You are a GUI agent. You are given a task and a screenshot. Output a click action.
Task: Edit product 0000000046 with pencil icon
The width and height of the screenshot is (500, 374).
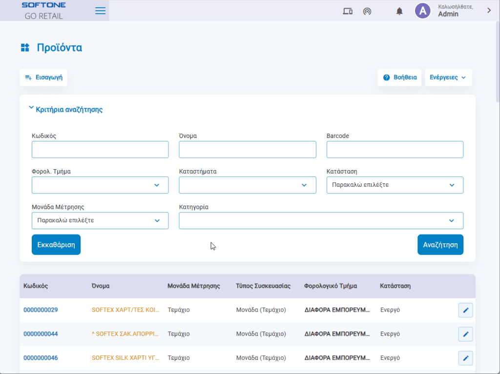pyautogui.click(x=465, y=358)
